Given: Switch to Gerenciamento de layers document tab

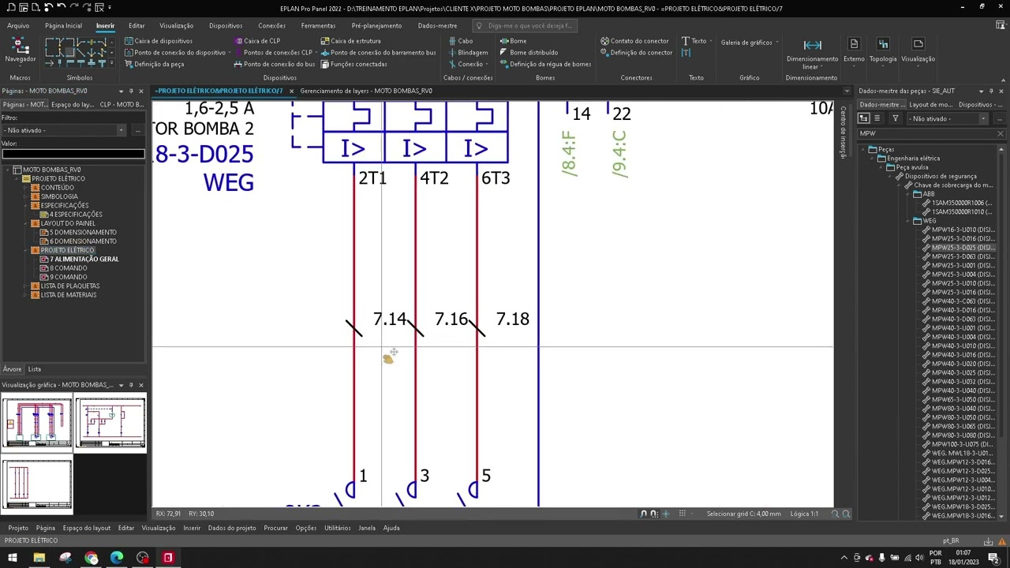Looking at the screenshot, I should (366, 91).
